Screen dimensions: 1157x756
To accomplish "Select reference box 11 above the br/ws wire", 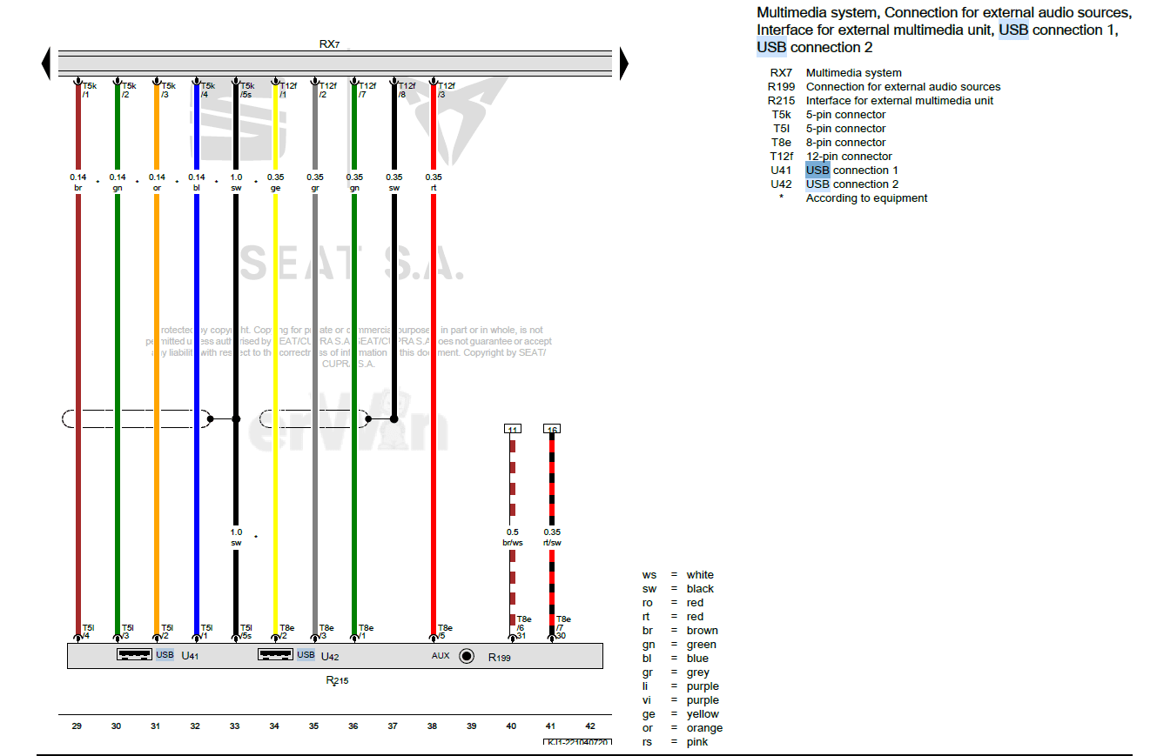I will (512, 429).
